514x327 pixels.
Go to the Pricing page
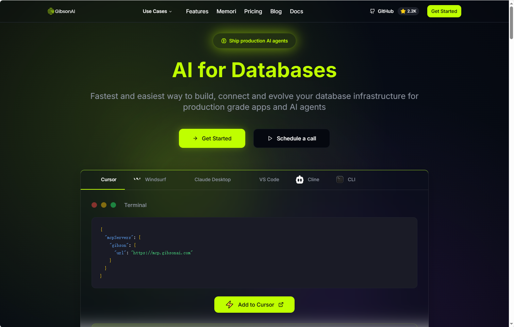pos(253,11)
